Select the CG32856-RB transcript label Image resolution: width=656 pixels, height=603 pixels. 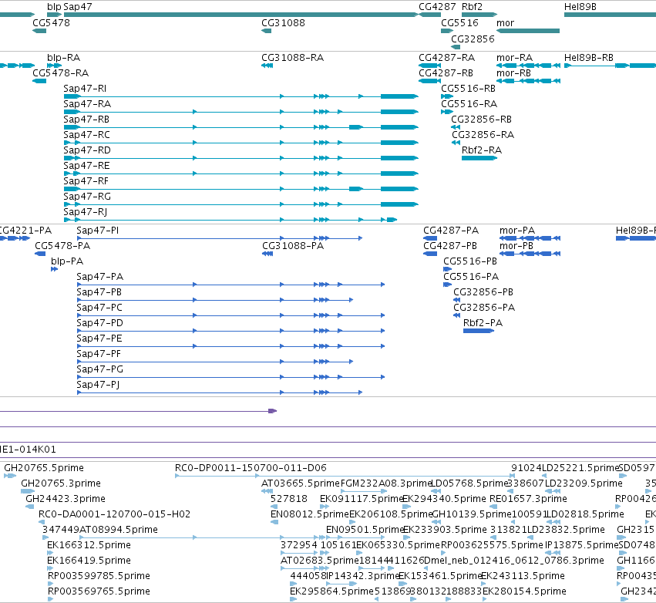[481, 120]
